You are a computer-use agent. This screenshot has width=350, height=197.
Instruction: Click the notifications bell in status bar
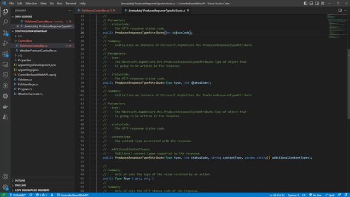(x=346, y=195)
